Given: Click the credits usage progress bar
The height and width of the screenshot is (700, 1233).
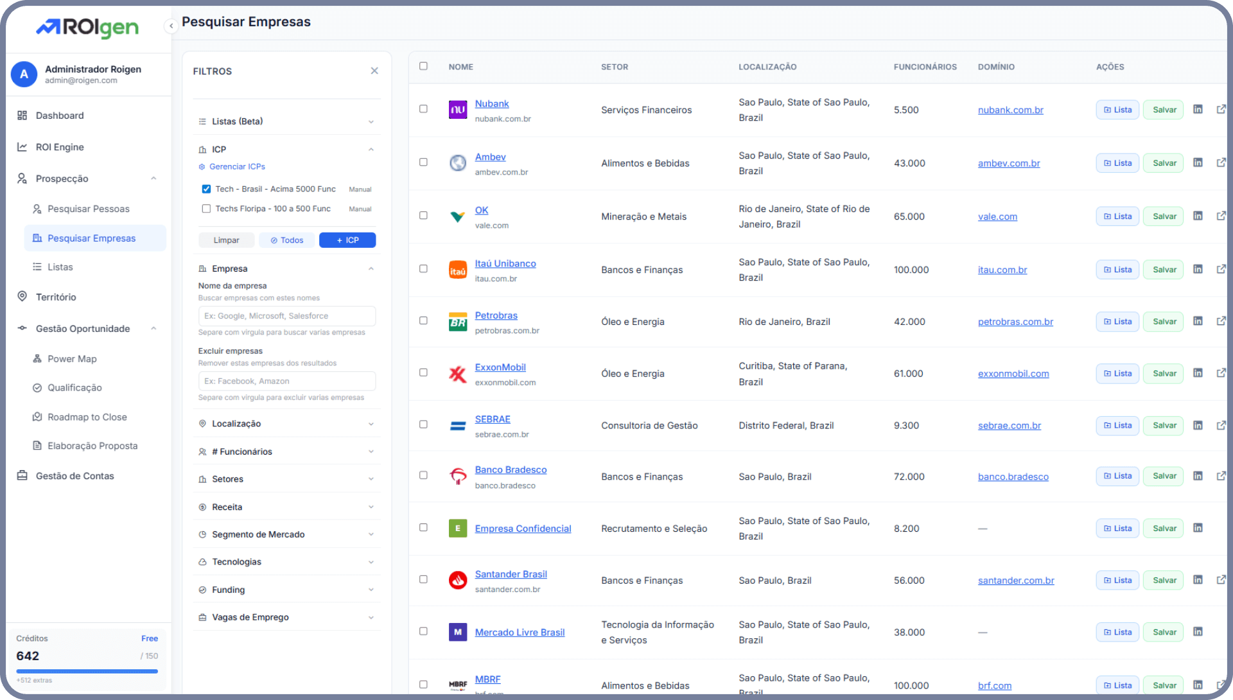Looking at the screenshot, I should 87,671.
